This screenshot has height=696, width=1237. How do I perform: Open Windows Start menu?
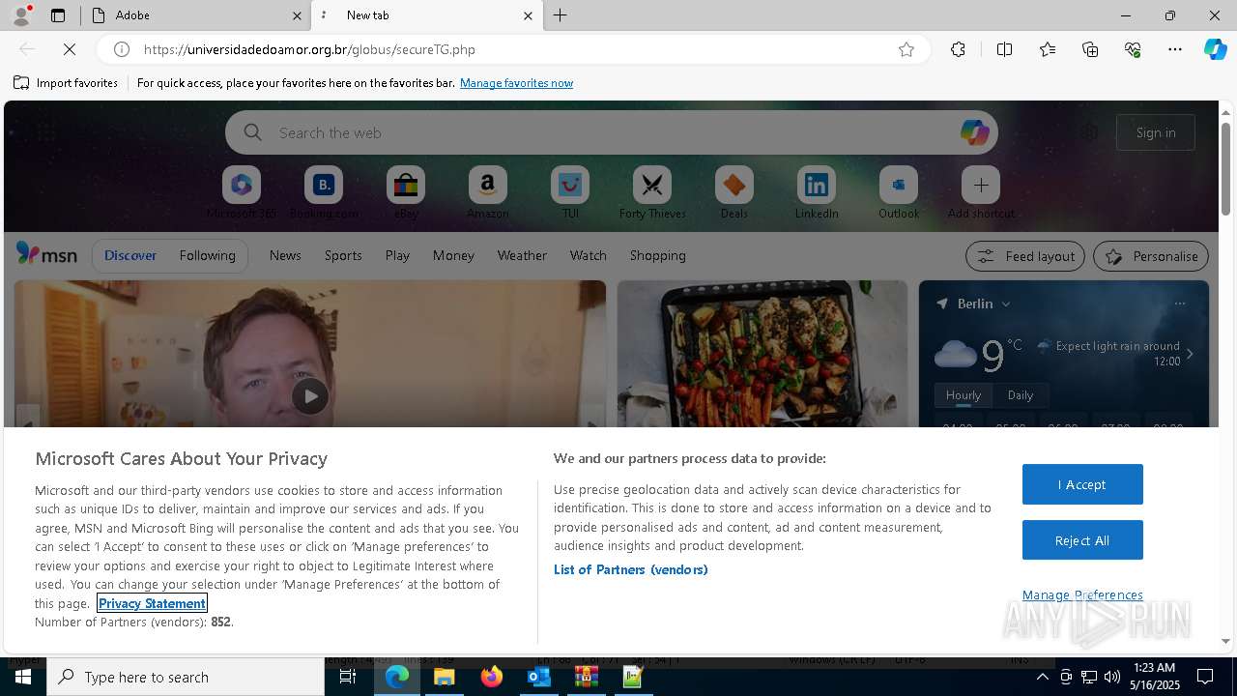[x=23, y=677]
